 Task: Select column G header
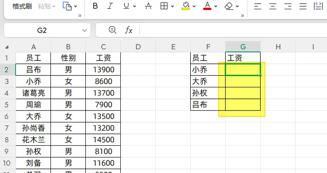click(x=243, y=47)
